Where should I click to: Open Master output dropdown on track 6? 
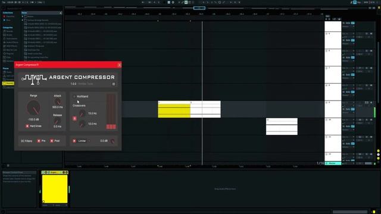tap(348, 61)
